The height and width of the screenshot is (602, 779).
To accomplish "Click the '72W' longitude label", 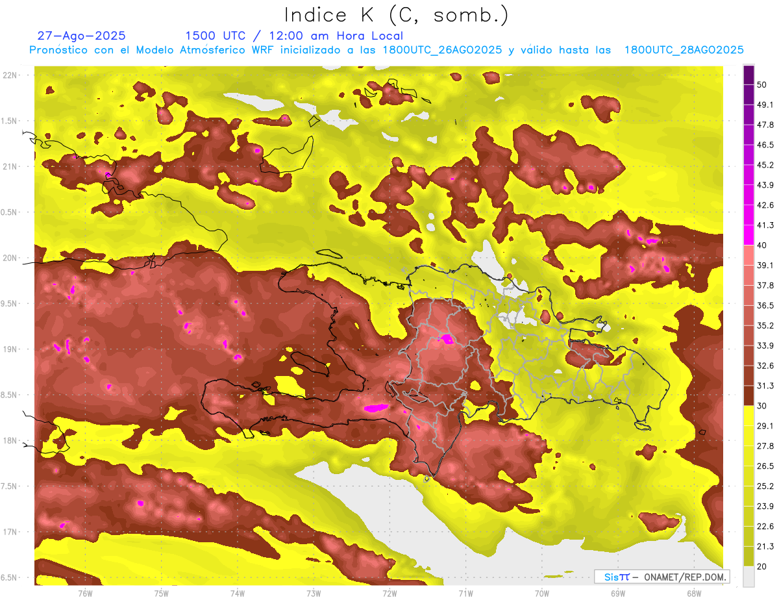I will click(x=389, y=593).
